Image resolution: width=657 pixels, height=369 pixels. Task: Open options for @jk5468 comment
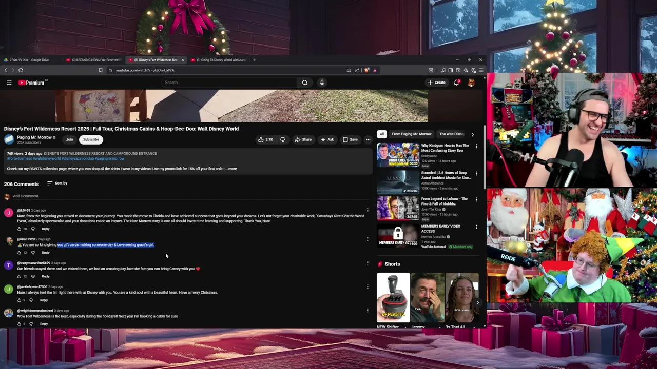coord(368,210)
